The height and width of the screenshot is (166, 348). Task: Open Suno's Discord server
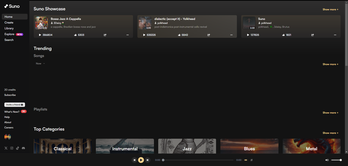coord(23,148)
